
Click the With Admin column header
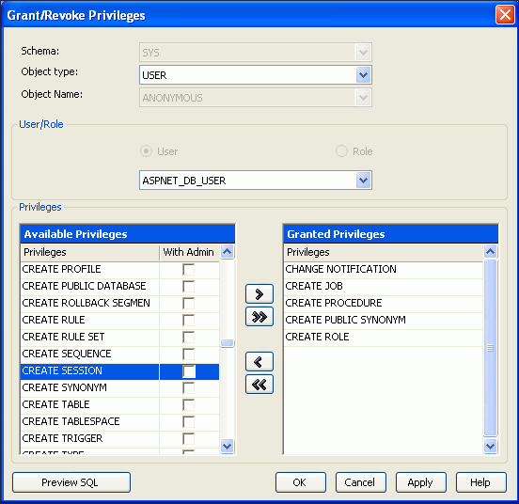pyautogui.click(x=189, y=253)
